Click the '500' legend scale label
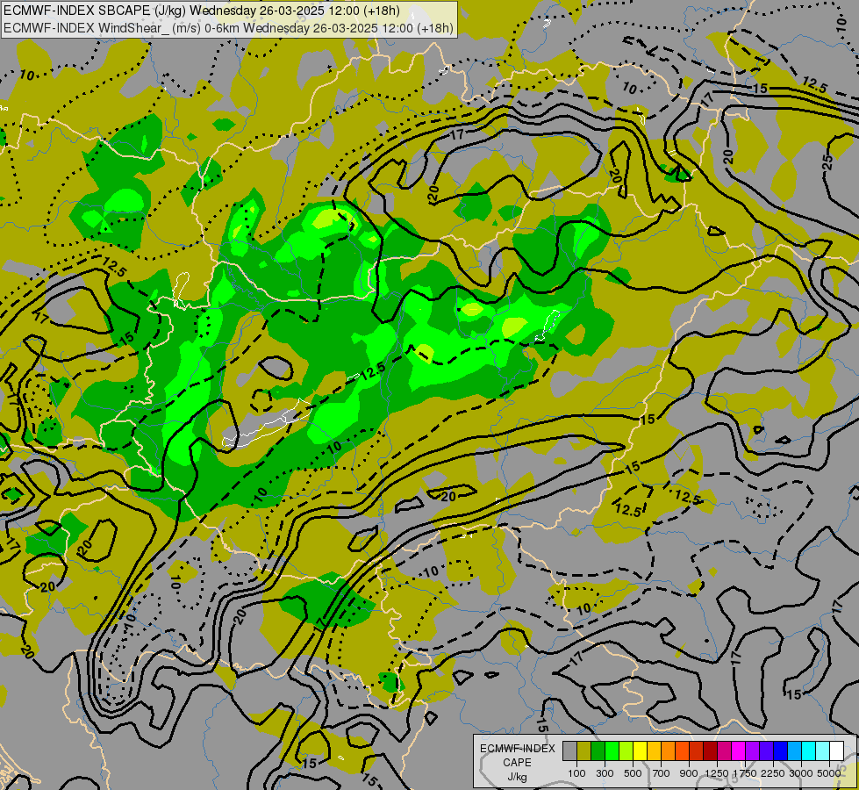Screen dimensions: 859x790 pos(633,773)
